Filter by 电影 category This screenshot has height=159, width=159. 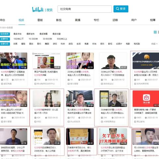pyautogui.click(x=128, y=44)
